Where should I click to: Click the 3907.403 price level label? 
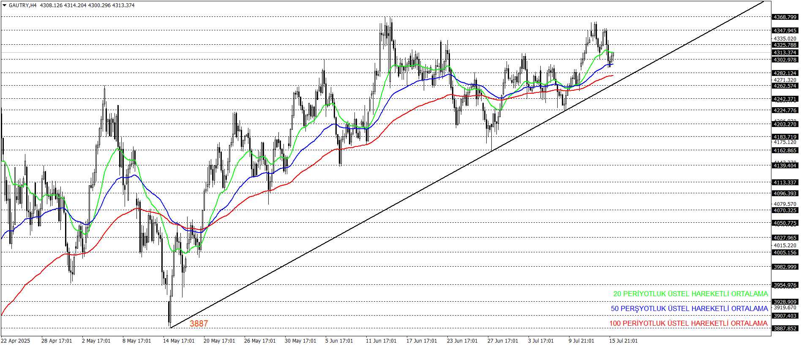[785, 316]
